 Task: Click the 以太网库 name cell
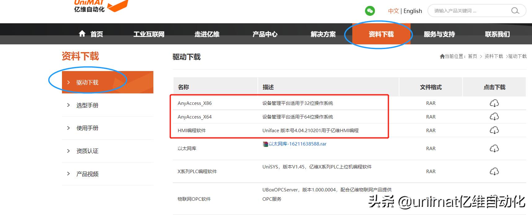[187, 149]
